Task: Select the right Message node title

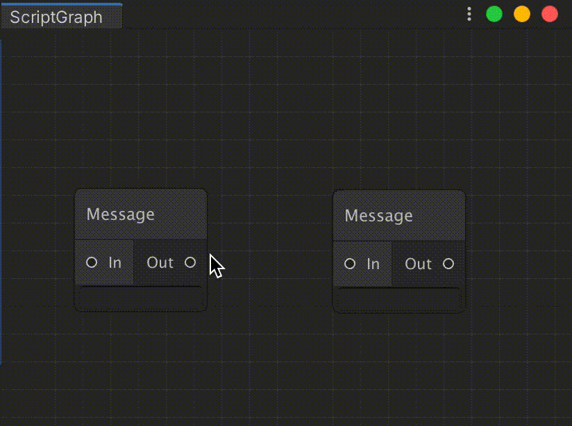Action: pos(378,216)
